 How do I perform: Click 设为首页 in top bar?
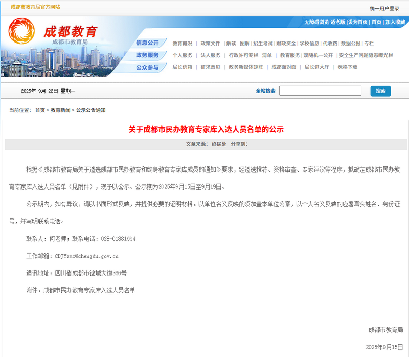tap(358, 23)
